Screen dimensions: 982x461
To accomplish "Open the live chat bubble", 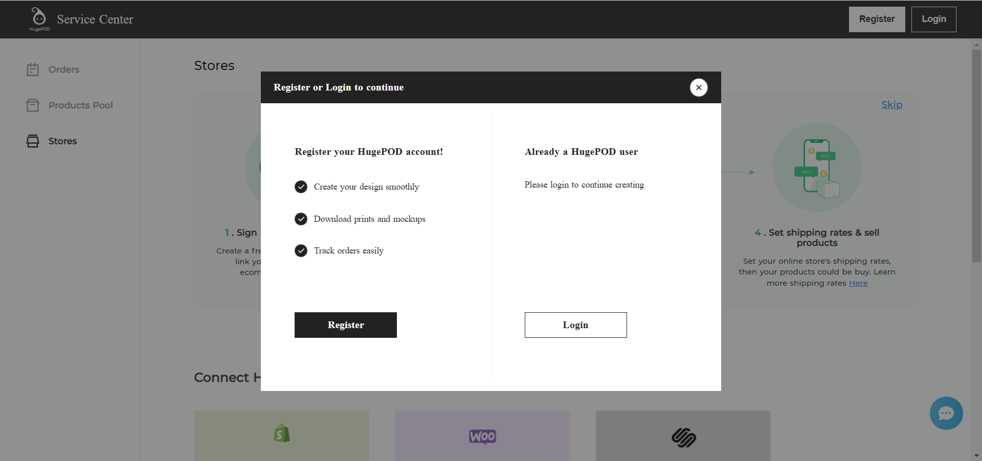I will point(946,413).
